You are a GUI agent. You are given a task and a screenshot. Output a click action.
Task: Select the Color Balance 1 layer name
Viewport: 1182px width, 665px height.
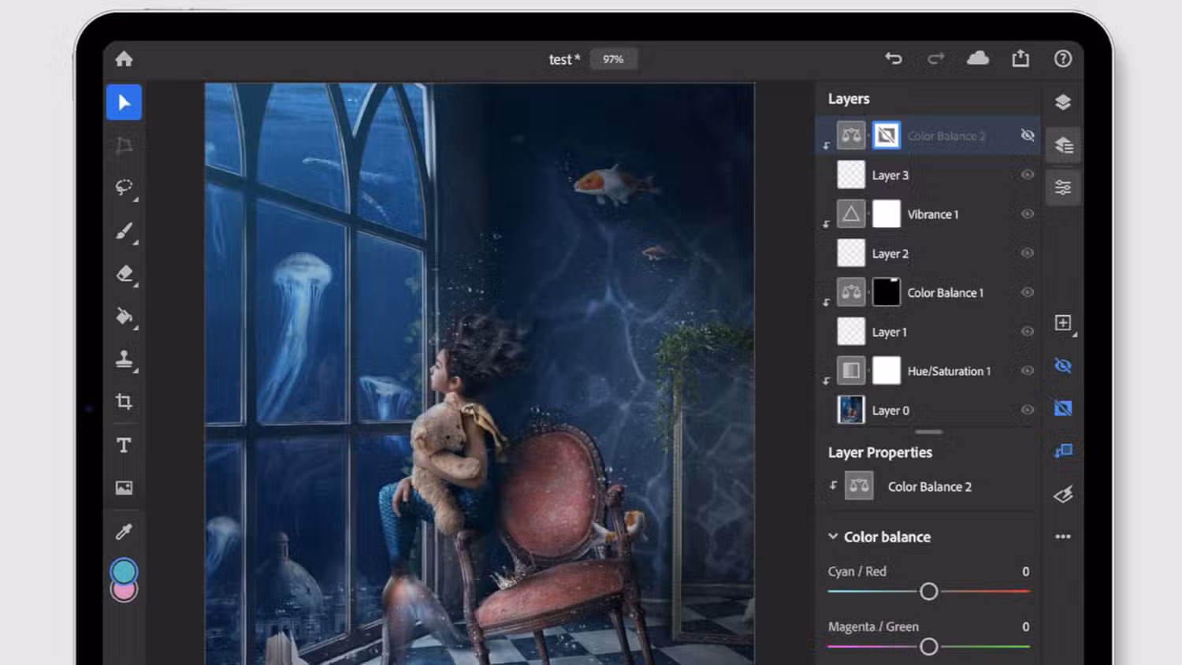946,292
